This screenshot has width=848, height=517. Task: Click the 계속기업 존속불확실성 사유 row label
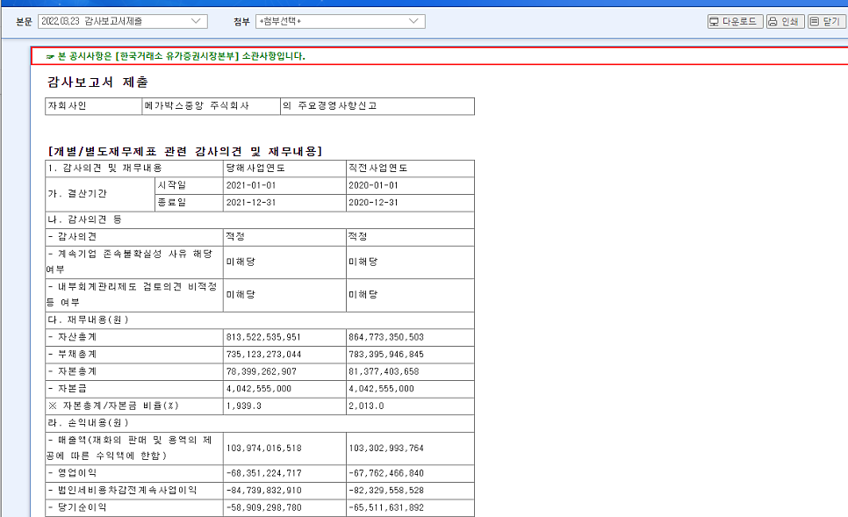tap(134, 262)
